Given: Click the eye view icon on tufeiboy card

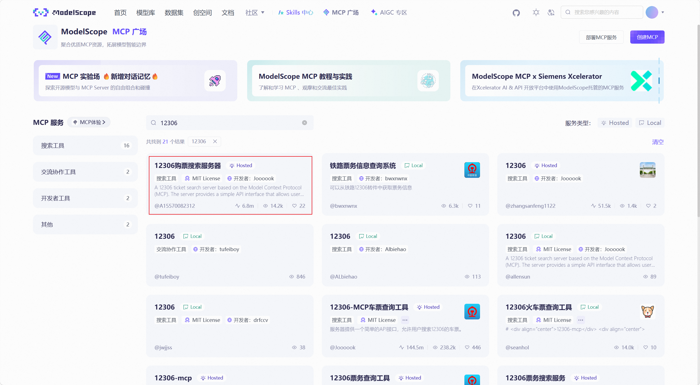Looking at the screenshot, I should [x=292, y=277].
